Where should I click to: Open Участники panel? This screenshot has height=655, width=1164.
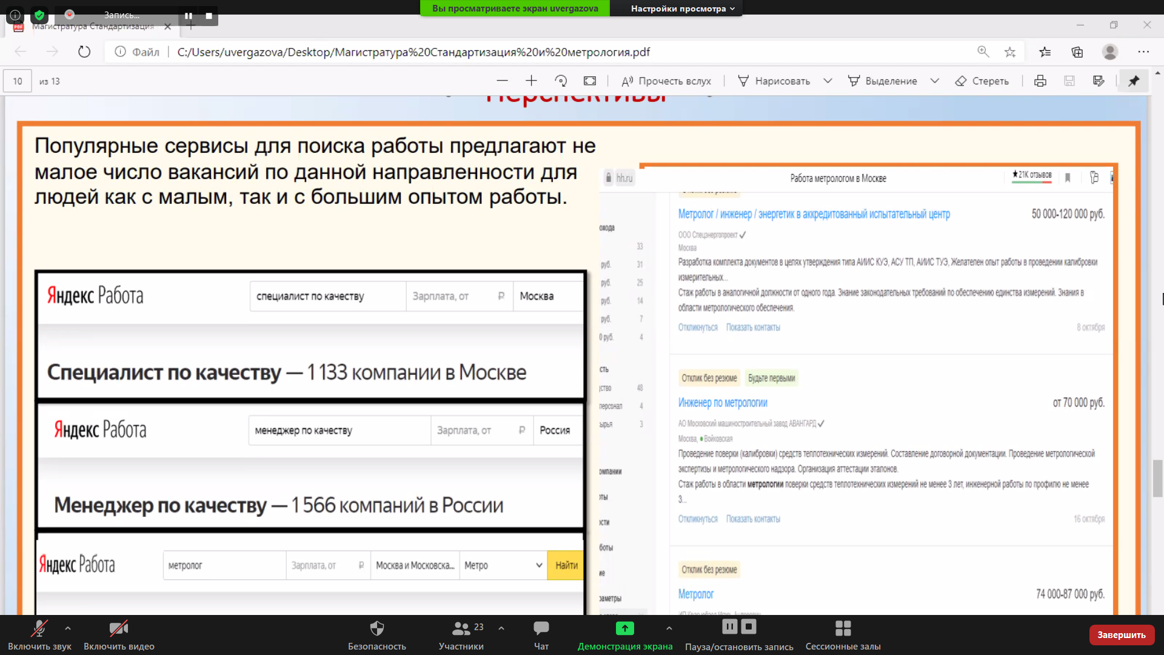click(461, 634)
